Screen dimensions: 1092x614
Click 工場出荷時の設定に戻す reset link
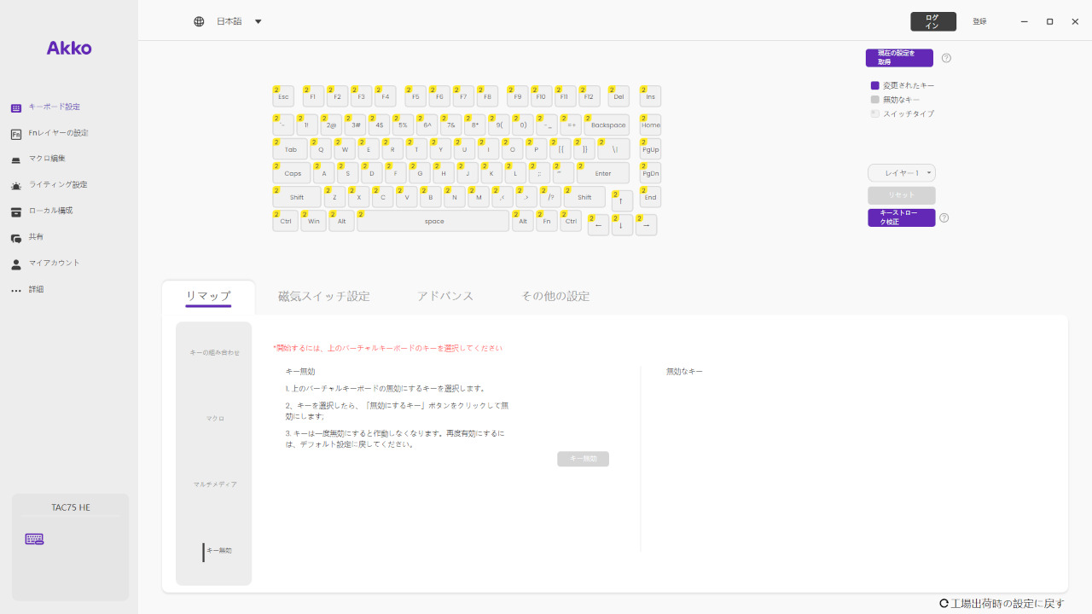tap(1002, 603)
